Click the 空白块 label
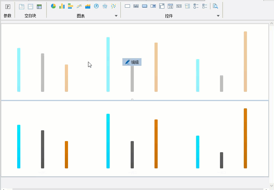The height and width of the screenshot is (190, 274). pos(30,16)
